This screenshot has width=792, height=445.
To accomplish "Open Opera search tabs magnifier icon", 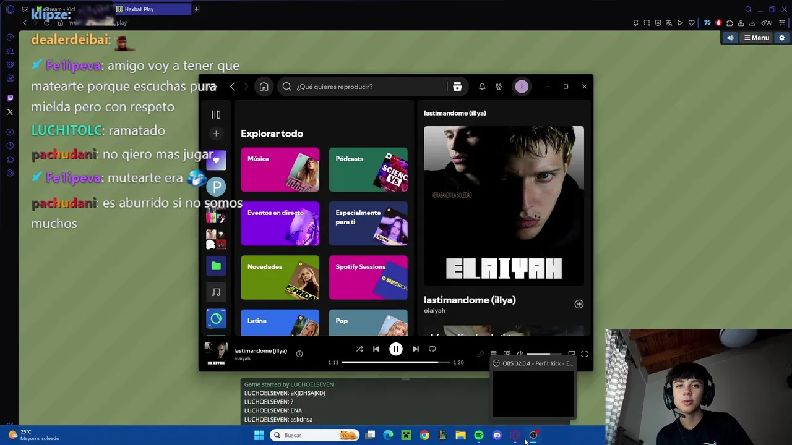I will click(x=748, y=9).
